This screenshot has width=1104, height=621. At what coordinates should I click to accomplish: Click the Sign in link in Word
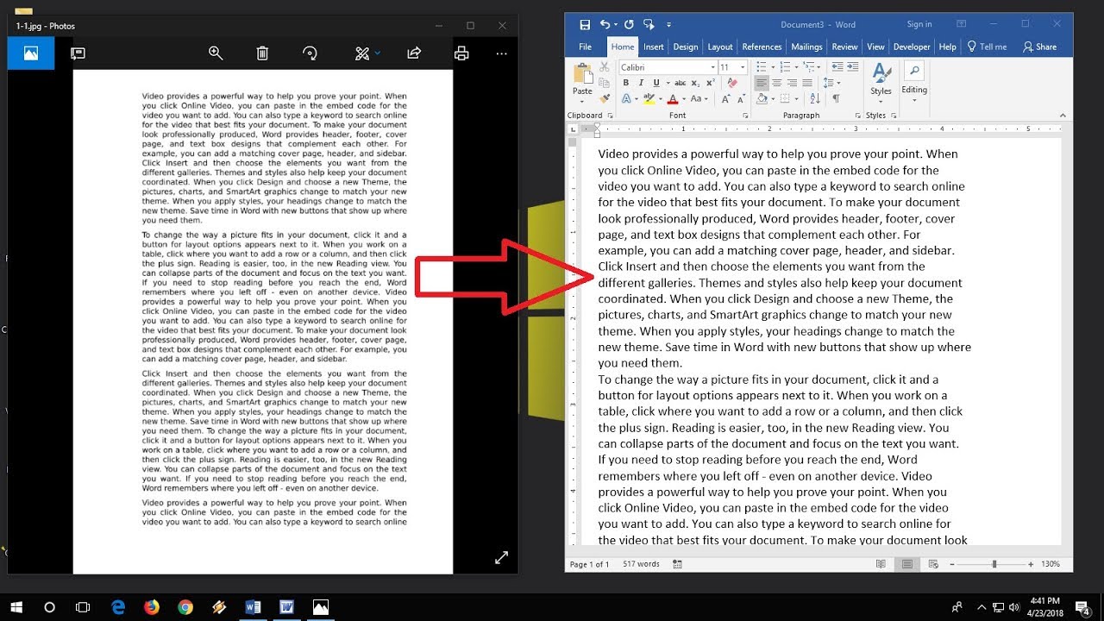918,23
